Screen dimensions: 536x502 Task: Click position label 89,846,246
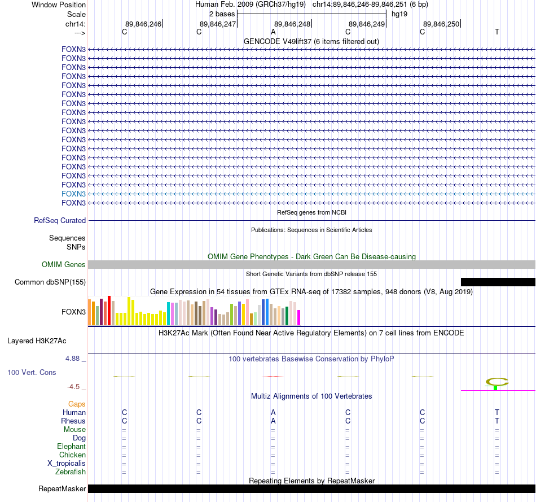tap(143, 24)
